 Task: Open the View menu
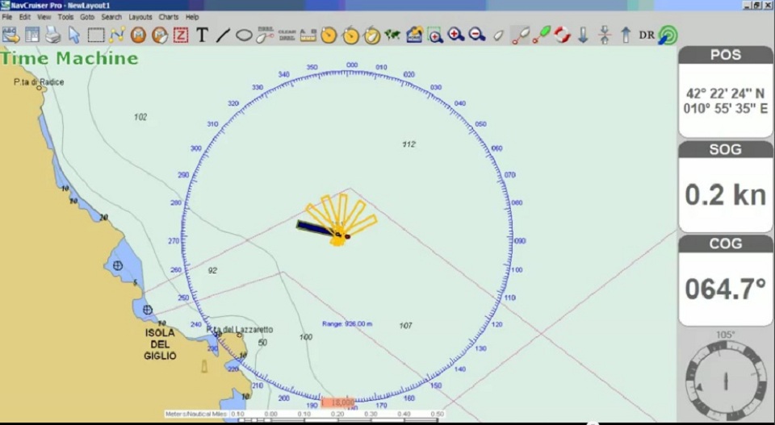(44, 17)
